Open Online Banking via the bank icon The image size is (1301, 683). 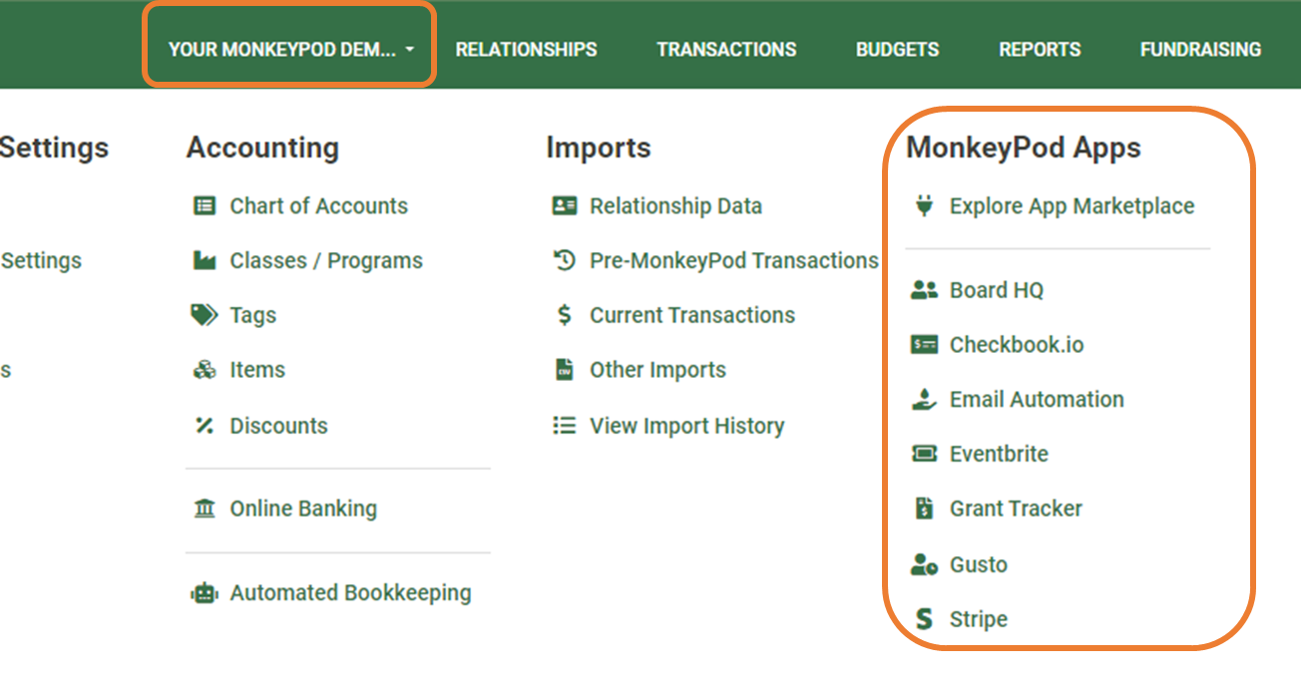coord(205,509)
